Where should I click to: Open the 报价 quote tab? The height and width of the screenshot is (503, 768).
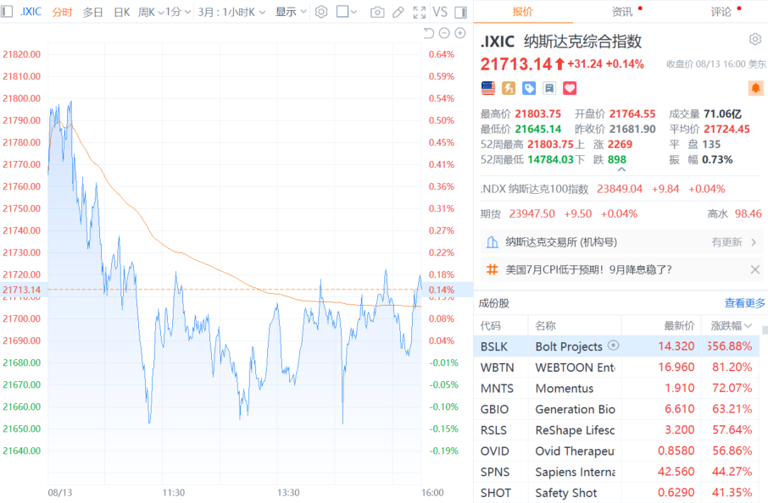[x=523, y=12]
